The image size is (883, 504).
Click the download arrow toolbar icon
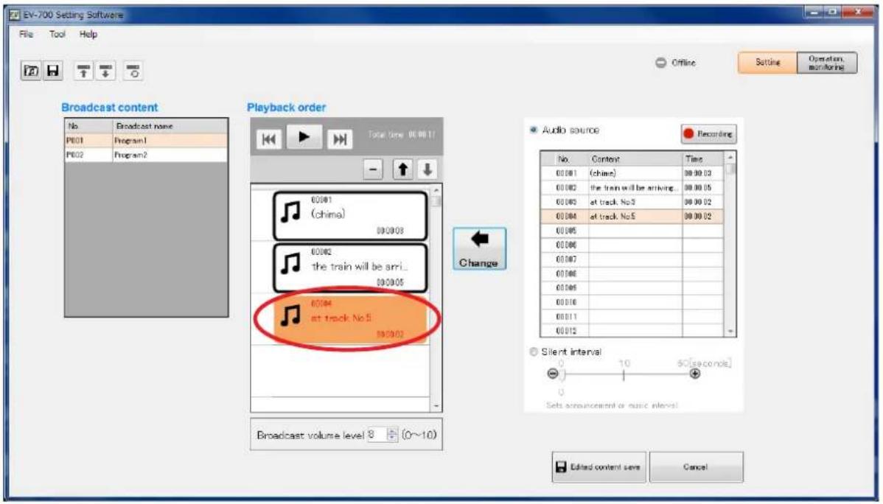(105, 71)
